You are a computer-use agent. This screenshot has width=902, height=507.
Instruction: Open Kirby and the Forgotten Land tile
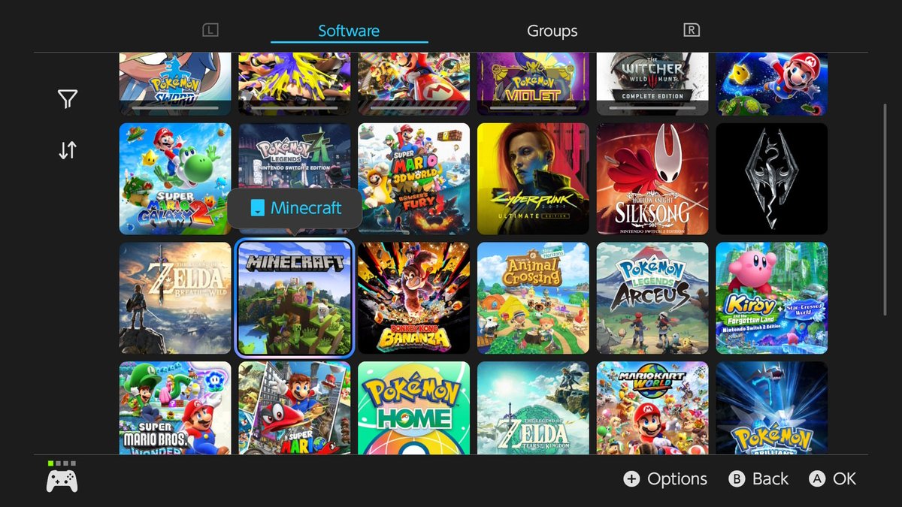[772, 298]
